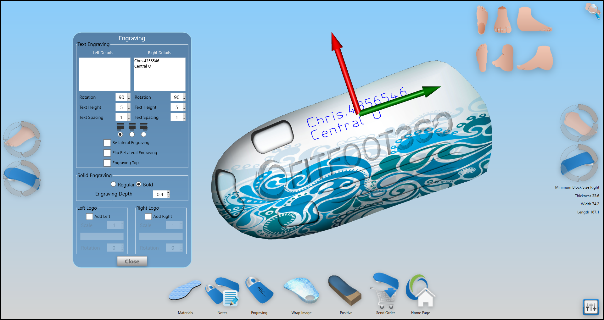Increase right Text Height value
Screen dimensions: 604x320
coord(184,105)
